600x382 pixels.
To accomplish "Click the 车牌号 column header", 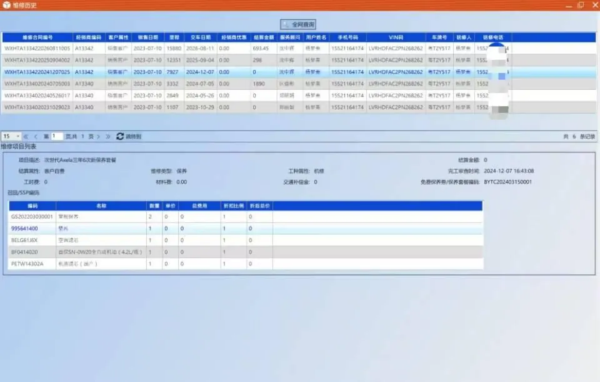I will coord(439,37).
